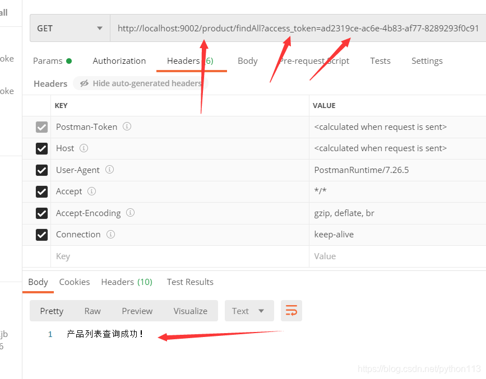
Task: Switch to the Params tab
Action: coord(52,60)
